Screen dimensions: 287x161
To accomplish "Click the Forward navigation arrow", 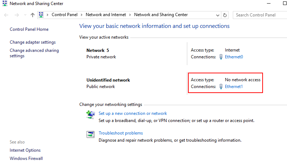I will click(x=16, y=15).
